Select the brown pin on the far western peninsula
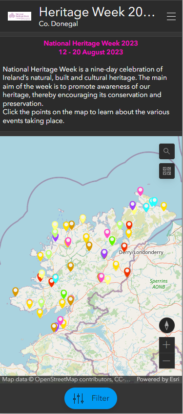Image resolution: width=183 pixels, height=414 pixels. point(16,292)
